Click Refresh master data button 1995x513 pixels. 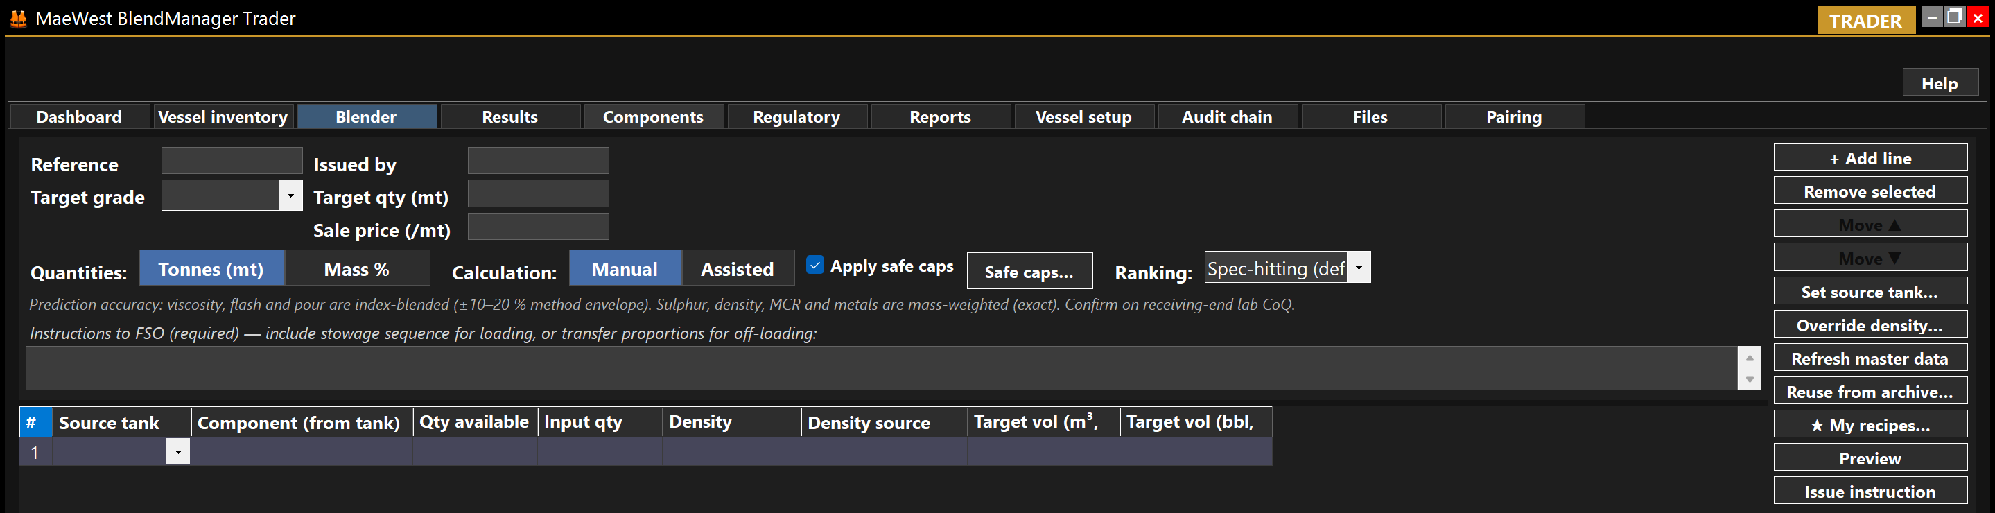coord(1870,357)
